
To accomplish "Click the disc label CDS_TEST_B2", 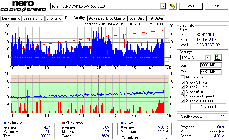I will [208, 45].
